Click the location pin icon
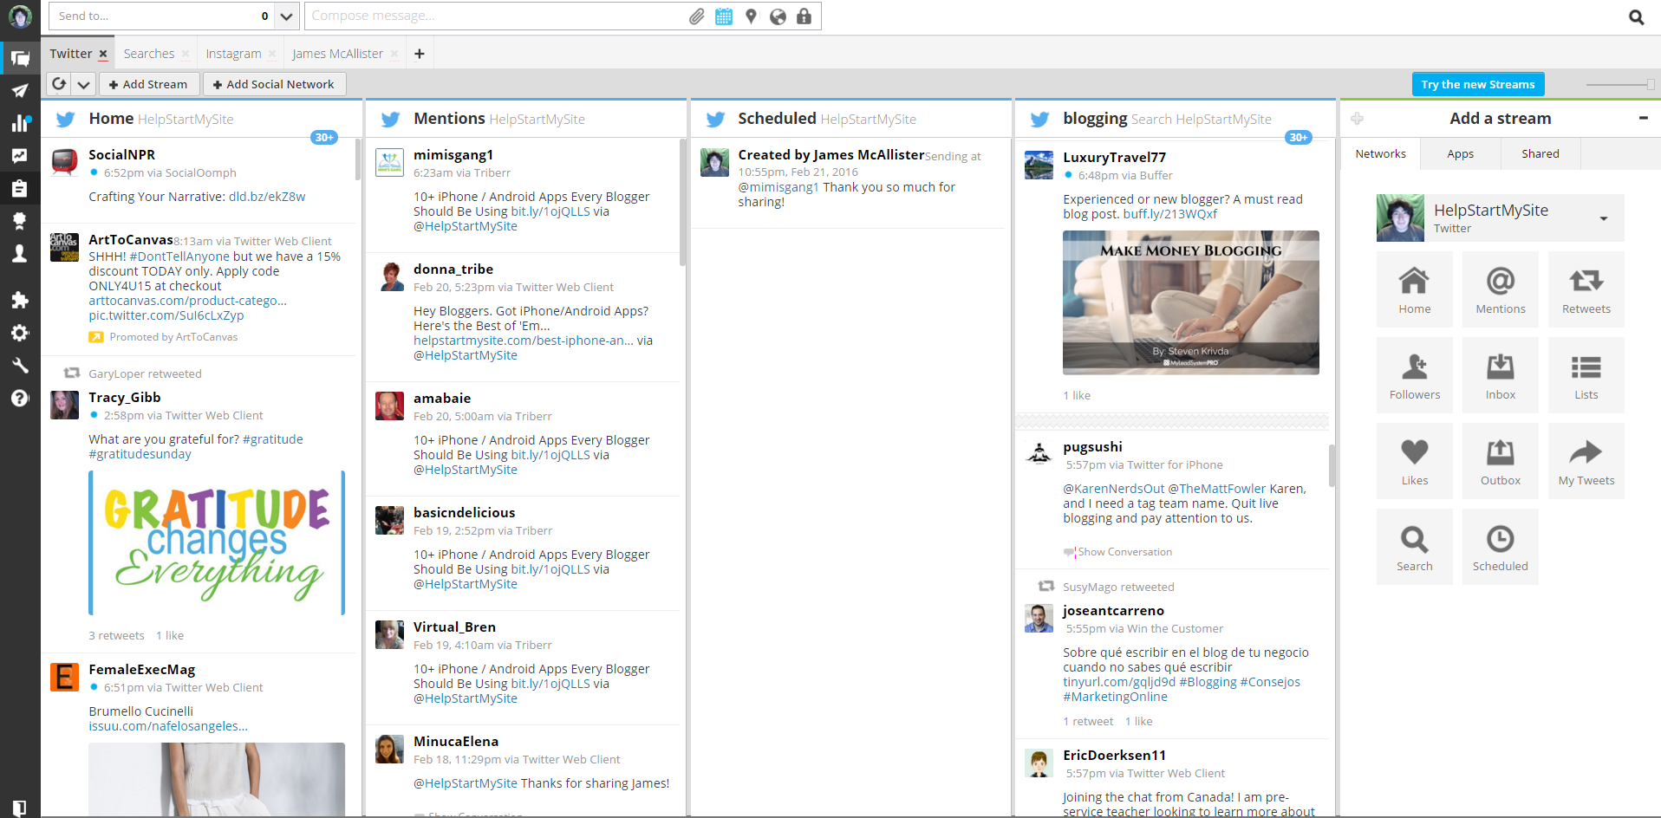The width and height of the screenshot is (1661, 818). pos(751,16)
